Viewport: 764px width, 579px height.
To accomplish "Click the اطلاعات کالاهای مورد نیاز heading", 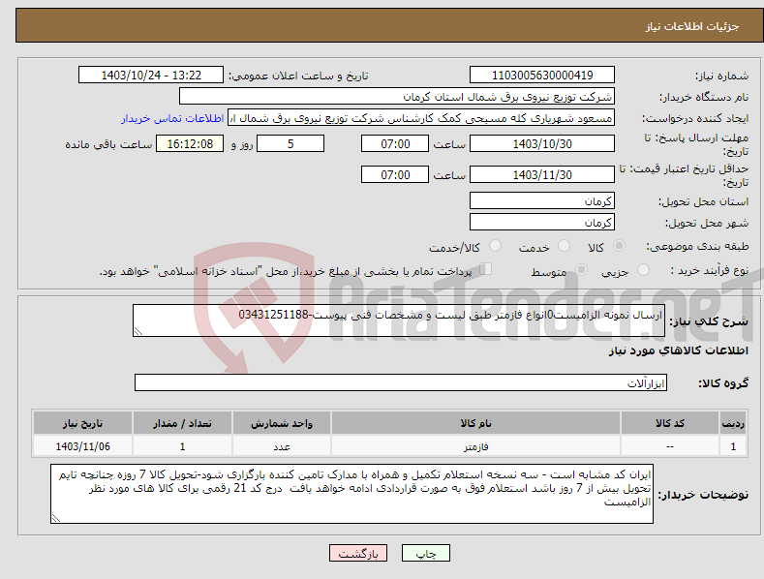I will click(x=678, y=350).
